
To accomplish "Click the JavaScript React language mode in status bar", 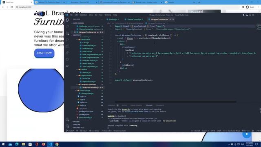I will [x=234, y=131].
